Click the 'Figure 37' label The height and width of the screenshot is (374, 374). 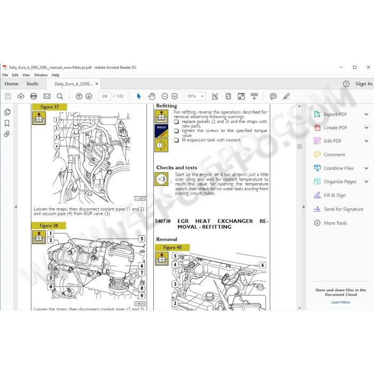coord(49,107)
